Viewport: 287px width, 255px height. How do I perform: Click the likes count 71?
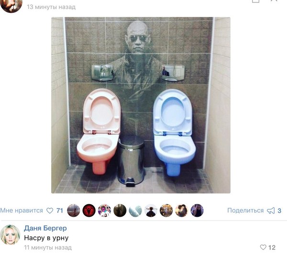tap(60, 211)
